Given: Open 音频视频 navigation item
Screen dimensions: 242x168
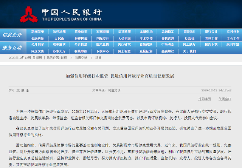Looking at the screenshot, I should tap(146, 45).
